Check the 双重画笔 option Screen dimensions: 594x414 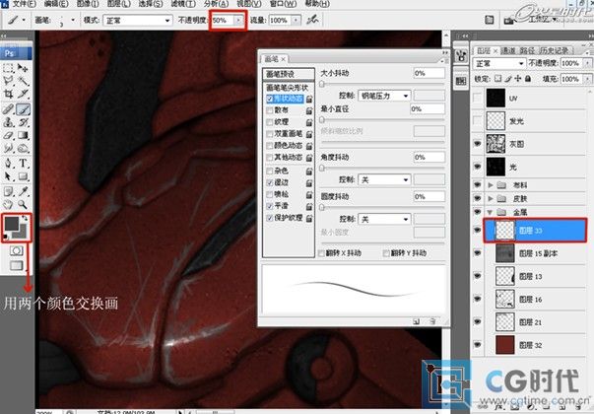tap(270, 134)
